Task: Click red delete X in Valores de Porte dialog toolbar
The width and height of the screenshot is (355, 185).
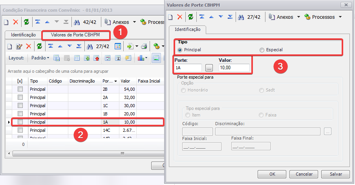Action: (x=180, y=17)
